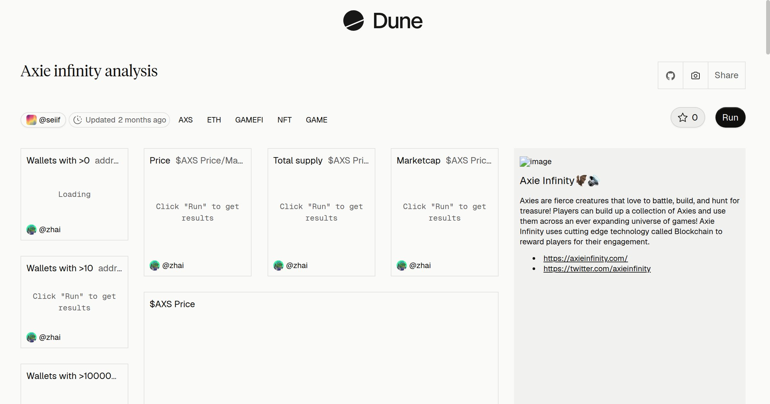Click @zhai avatar in Total supply card
The image size is (770, 404).
(x=278, y=265)
